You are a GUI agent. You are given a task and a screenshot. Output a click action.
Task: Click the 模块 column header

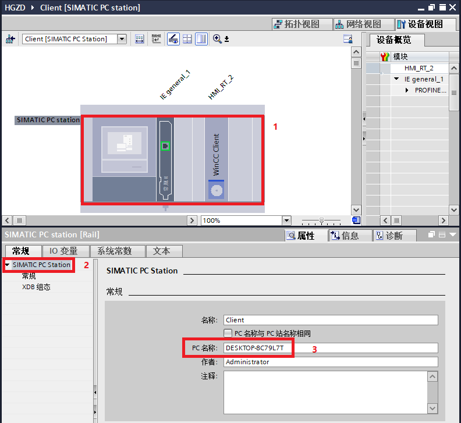pyautogui.click(x=420, y=56)
